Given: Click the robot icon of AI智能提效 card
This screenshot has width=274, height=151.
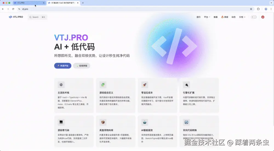Looking at the screenshot, I should pos(145,122).
